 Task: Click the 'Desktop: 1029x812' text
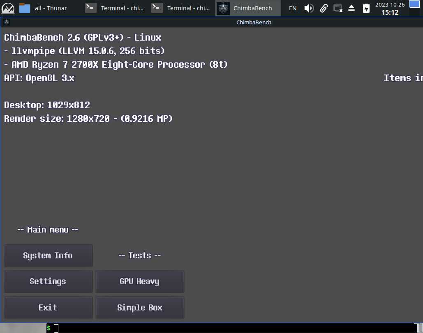tap(47, 105)
